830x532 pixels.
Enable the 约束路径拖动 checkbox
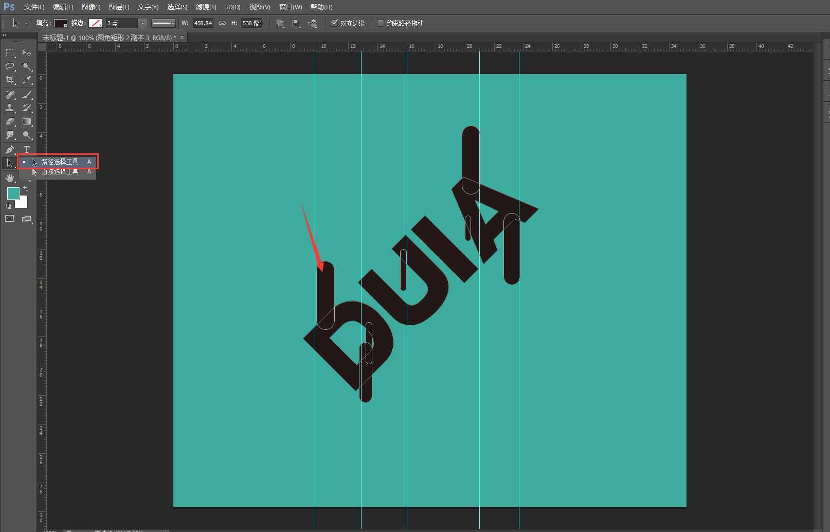[x=381, y=23]
